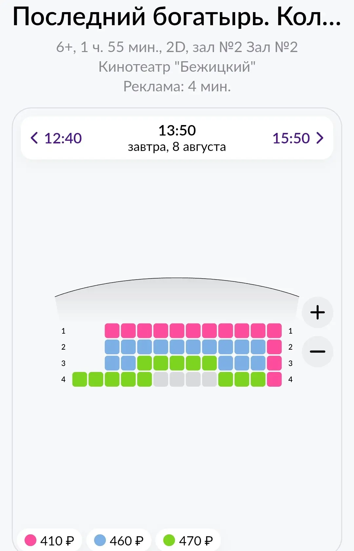Pick the pink seat ending row 2
Screen dimensions: 354x551
274,347
